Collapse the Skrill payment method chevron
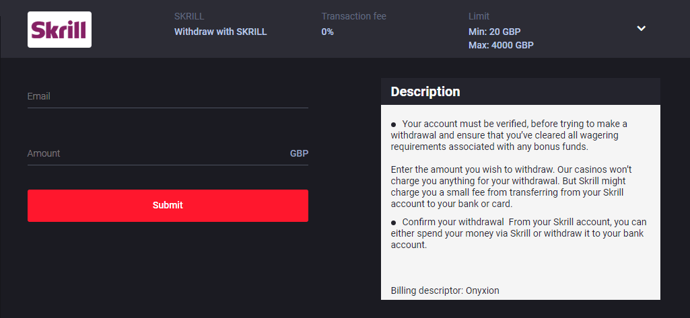Screen dimensions: 690x318 (x=641, y=28)
